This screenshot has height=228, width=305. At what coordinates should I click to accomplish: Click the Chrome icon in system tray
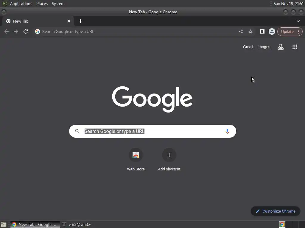tap(282, 224)
